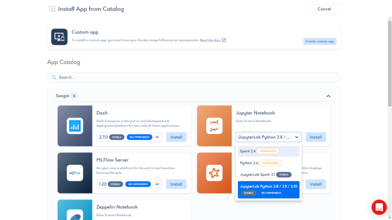This screenshot has width=392, height=220.
Task: Click the Zeppelin Notebook logo
Action: [x=75, y=216]
